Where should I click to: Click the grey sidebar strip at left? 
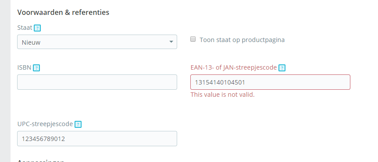tap(5, 81)
